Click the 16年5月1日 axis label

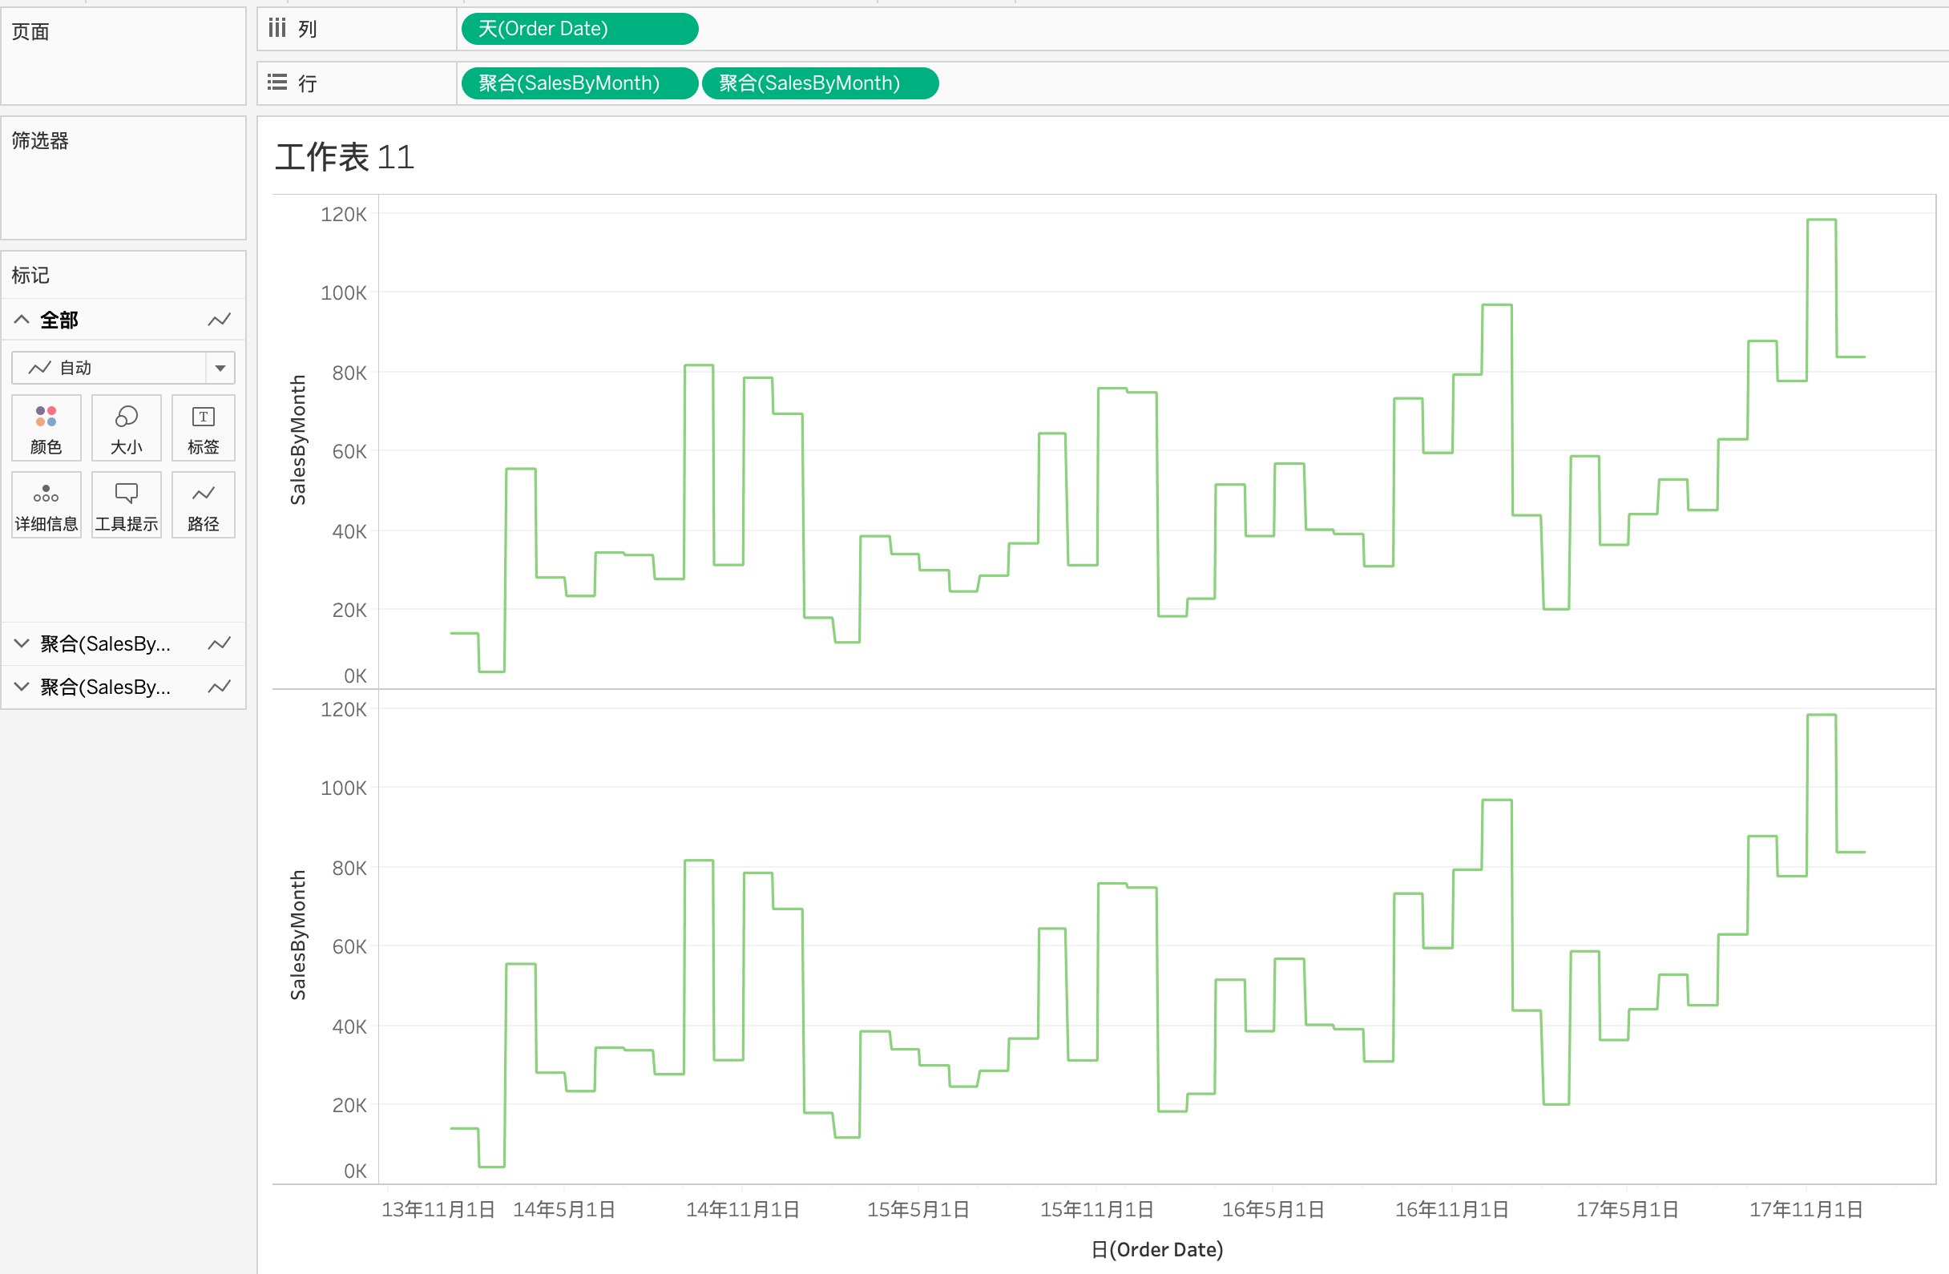pyautogui.click(x=1273, y=1209)
